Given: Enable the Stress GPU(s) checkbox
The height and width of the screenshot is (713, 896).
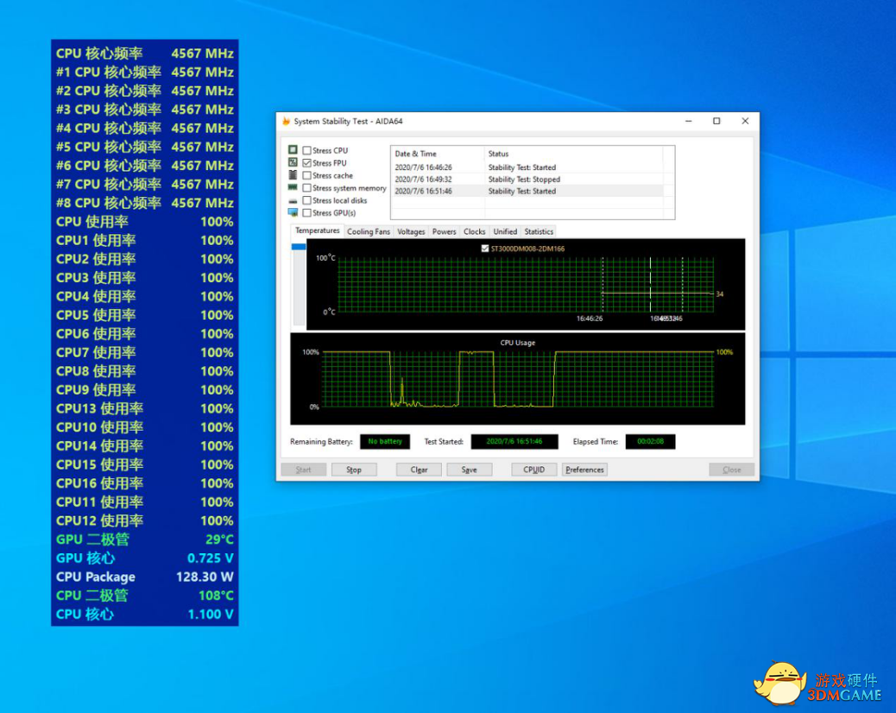Looking at the screenshot, I should (307, 212).
